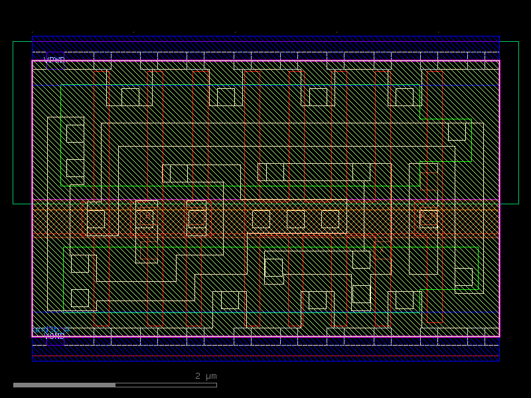Select the VGND ground rail label
Image resolution: width=531 pixels, height=398 pixels.
54,336
